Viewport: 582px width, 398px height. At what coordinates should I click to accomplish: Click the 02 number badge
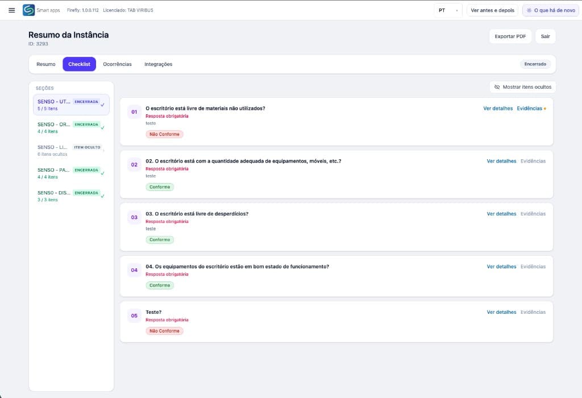[x=134, y=164]
